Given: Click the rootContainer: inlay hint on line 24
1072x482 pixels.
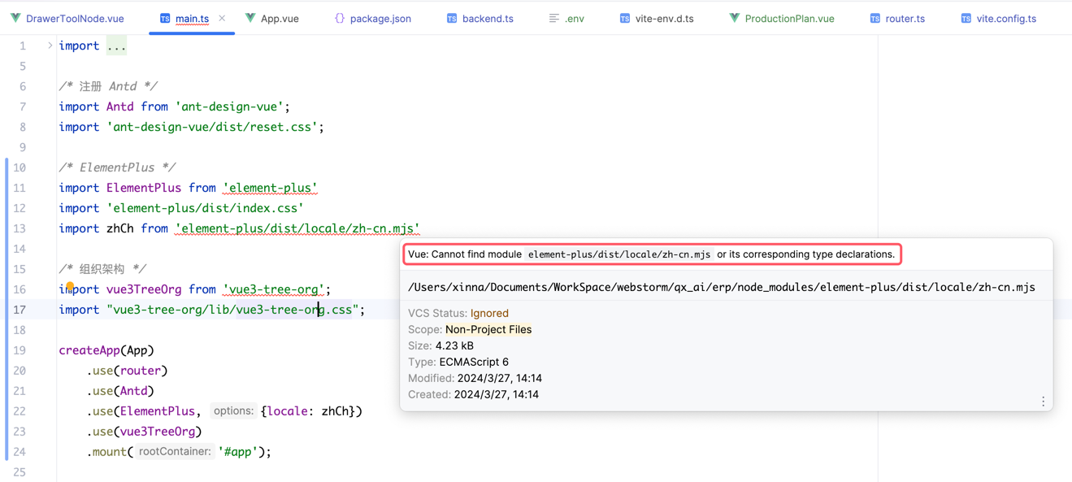Looking at the screenshot, I should 175,452.
